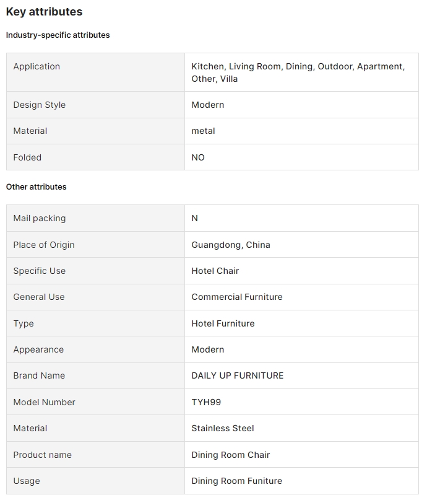Click the TYH99 model number
The width and height of the screenshot is (427, 500).
[206, 402]
